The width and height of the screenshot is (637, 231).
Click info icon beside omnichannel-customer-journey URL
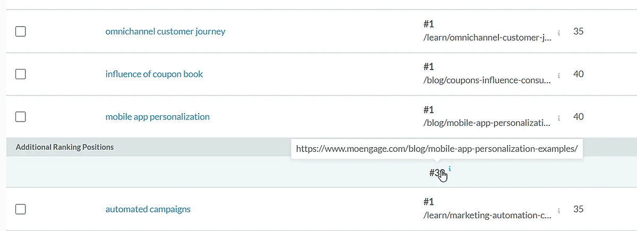(559, 33)
